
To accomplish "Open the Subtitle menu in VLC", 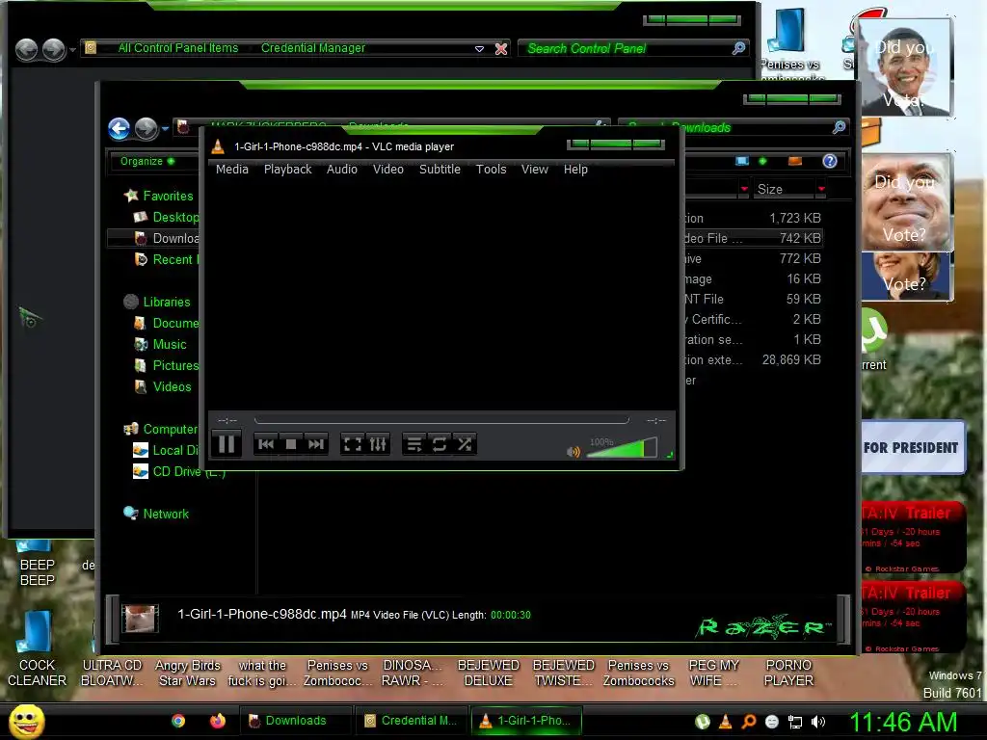I will pyautogui.click(x=440, y=170).
